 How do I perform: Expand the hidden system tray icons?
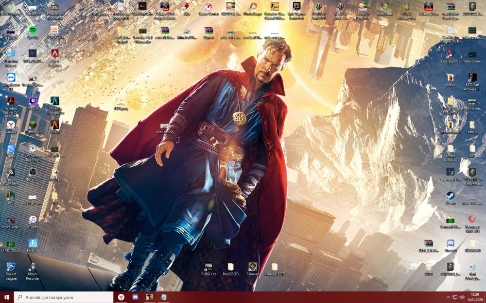(448, 297)
